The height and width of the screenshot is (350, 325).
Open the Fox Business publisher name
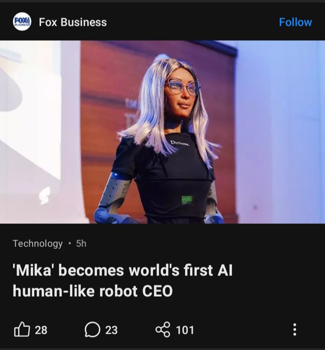tap(73, 22)
